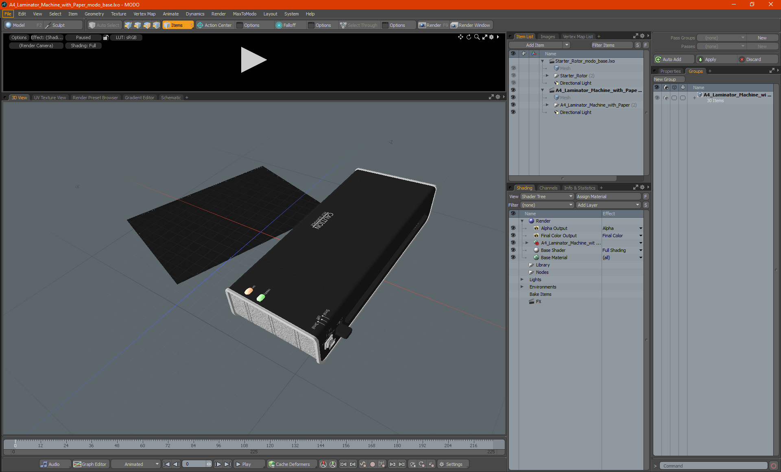The height and width of the screenshot is (472, 781).
Task: Switch to the Images tab
Action: pos(548,37)
